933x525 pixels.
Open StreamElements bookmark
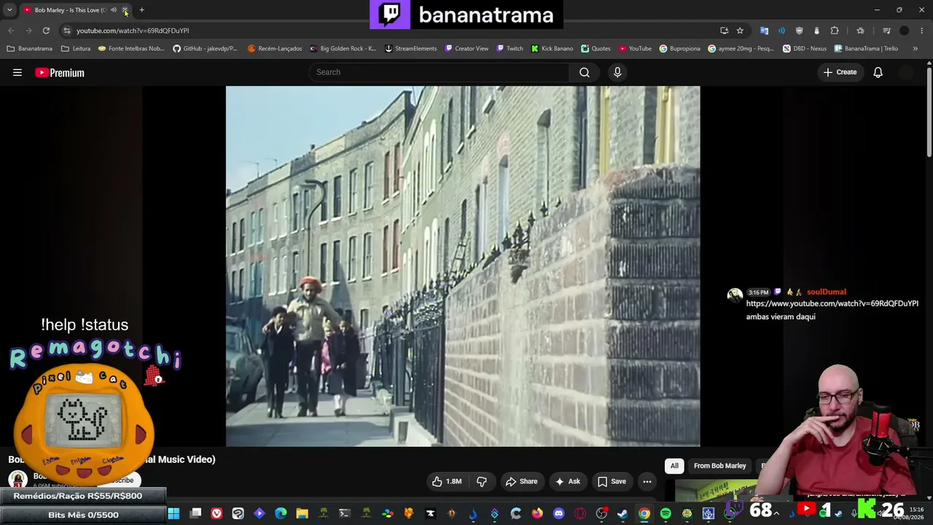410,49
